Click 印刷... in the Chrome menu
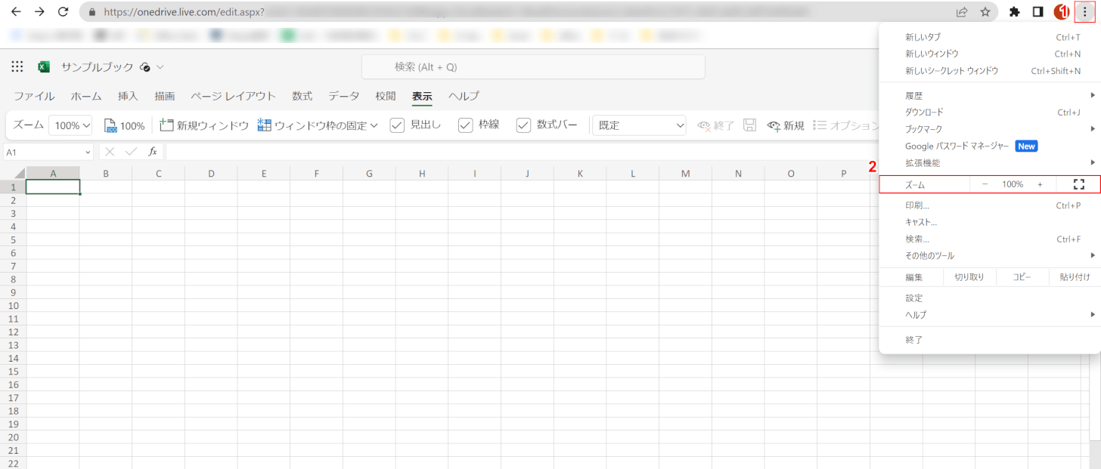 click(917, 205)
